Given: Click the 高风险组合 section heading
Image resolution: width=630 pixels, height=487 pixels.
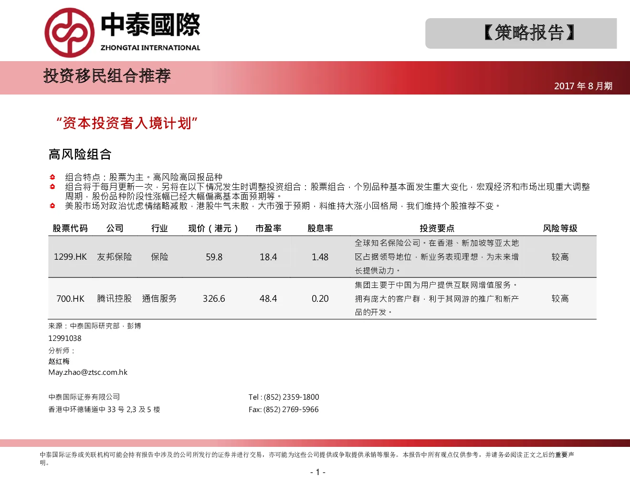Looking at the screenshot, I should 80,154.
